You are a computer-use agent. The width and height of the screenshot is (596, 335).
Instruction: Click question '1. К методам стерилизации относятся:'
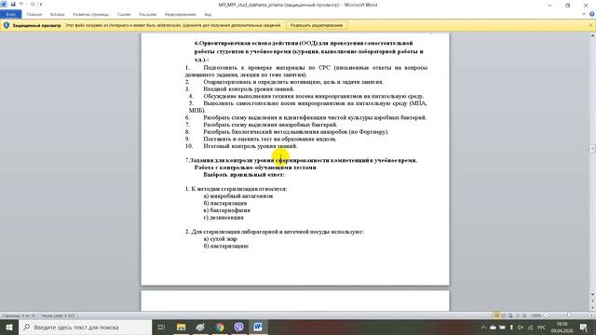(x=236, y=189)
